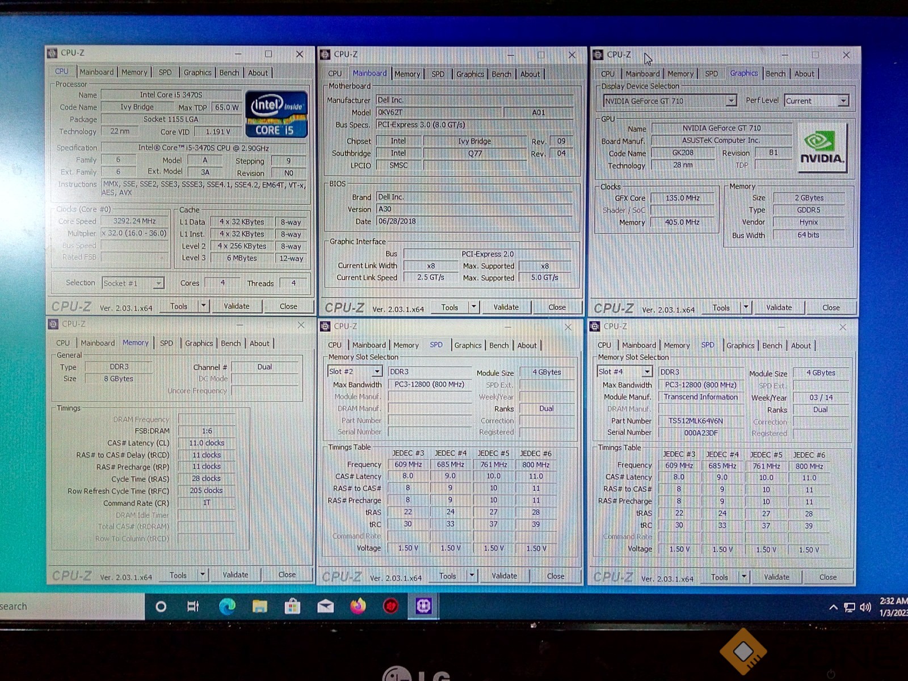Show hidden system tray icons
The height and width of the screenshot is (681, 908).
click(833, 607)
